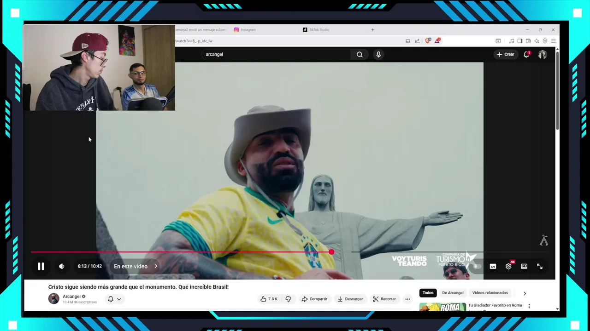Open the media control music note icon
Image resolution: width=590 pixels, height=331 pixels.
512,41
